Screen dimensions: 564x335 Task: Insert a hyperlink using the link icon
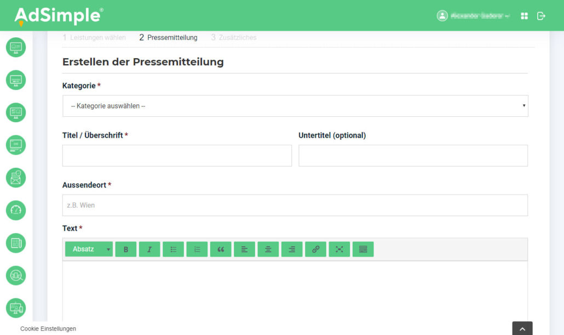pyautogui.click(x=315, y=249)
